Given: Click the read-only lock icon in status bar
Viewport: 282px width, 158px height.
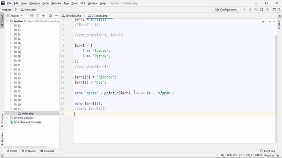Looking at the screenshot, I should point(278,155).
